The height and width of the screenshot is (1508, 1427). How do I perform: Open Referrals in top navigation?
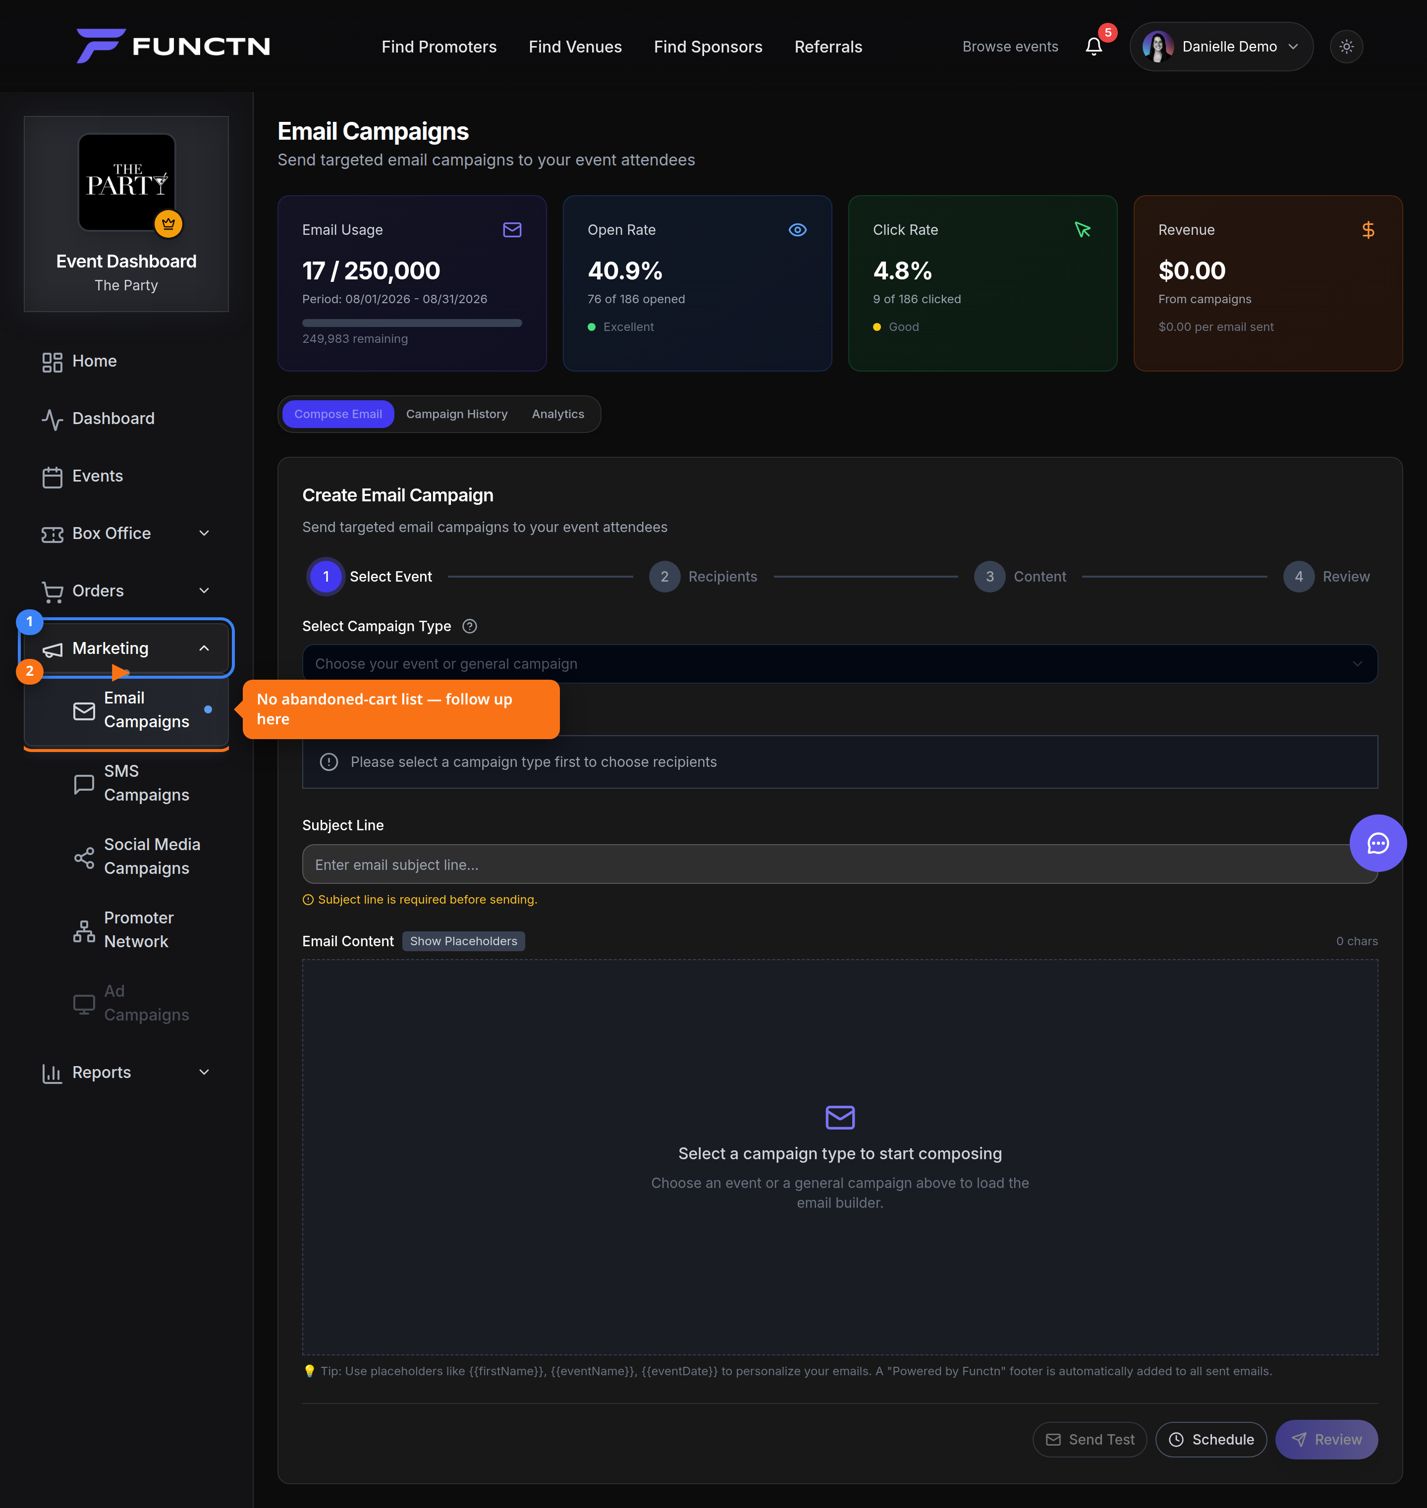pyautogui.click(x=828, y=47)
